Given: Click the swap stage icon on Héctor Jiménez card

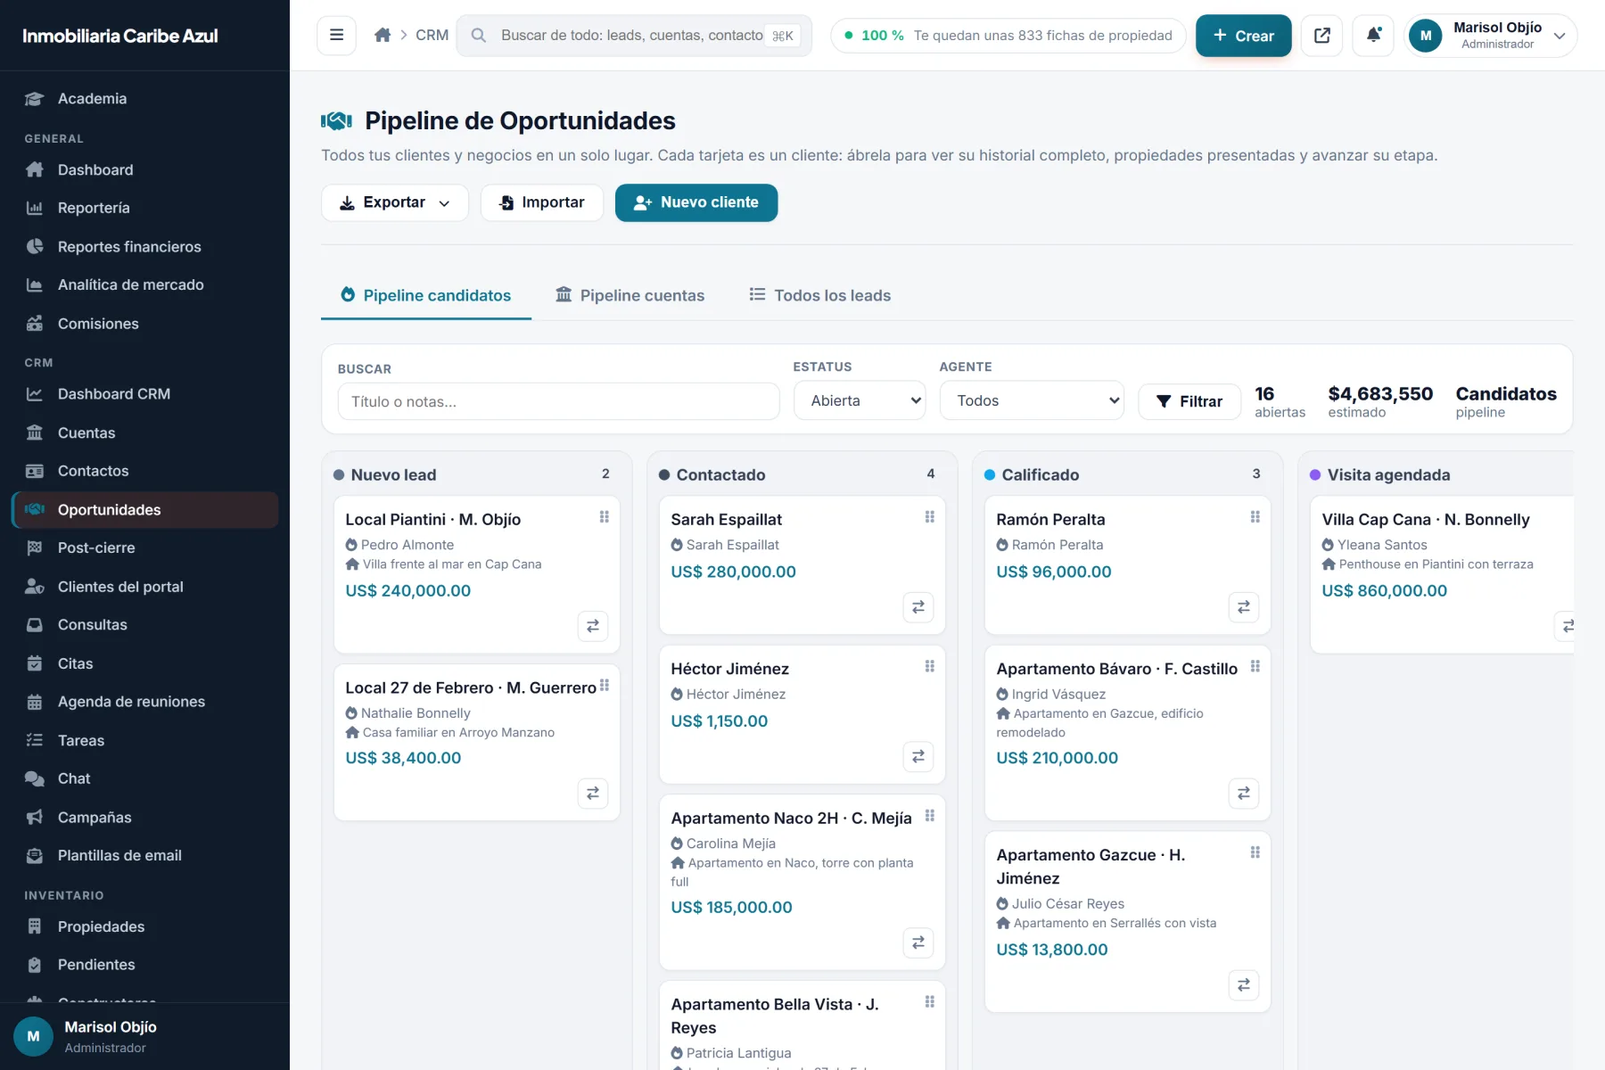Looking at the screenshot, I should (x=918, y=757).
